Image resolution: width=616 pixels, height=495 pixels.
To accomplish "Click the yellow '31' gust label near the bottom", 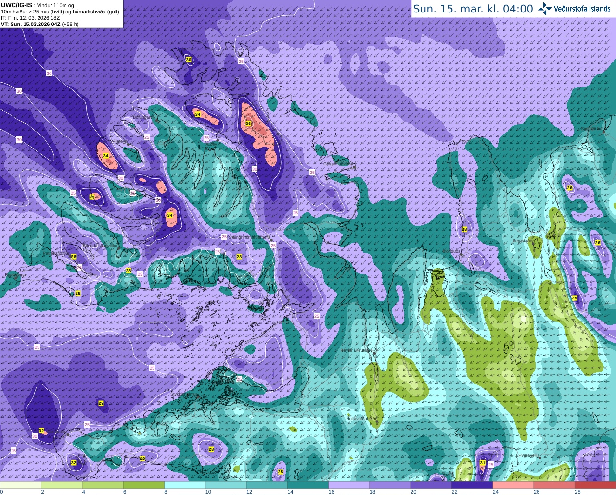I will click(x=483, y=462).
